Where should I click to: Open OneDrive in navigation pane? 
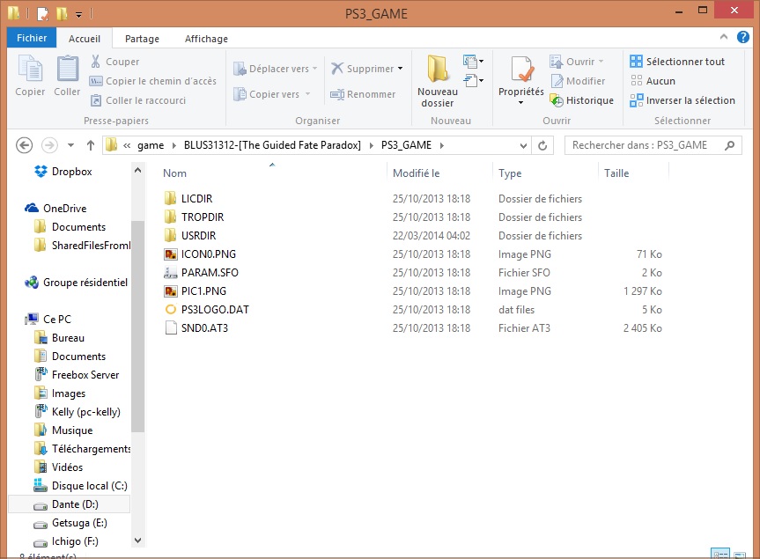pyautogui.click(x=64, y=209)
